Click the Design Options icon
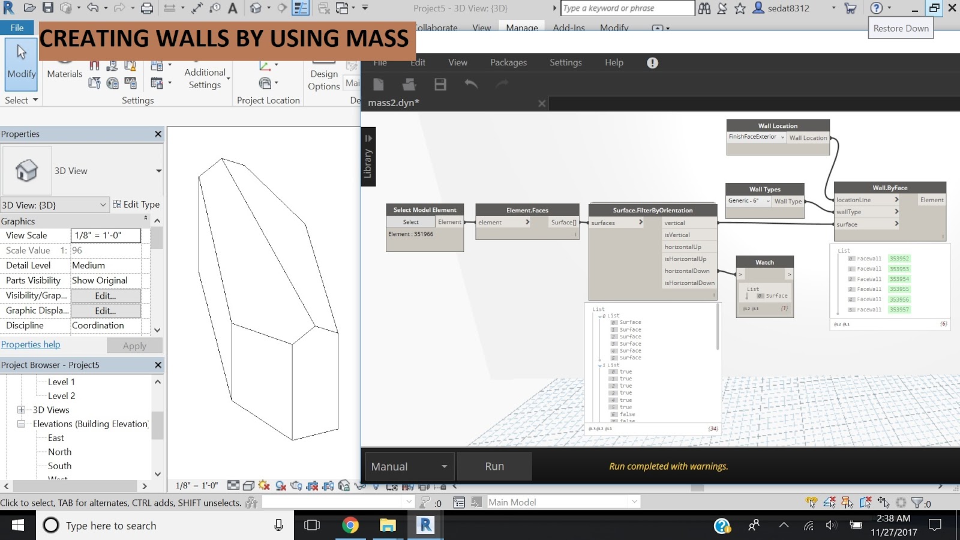The image size is (960, 540). pos(323,75)
